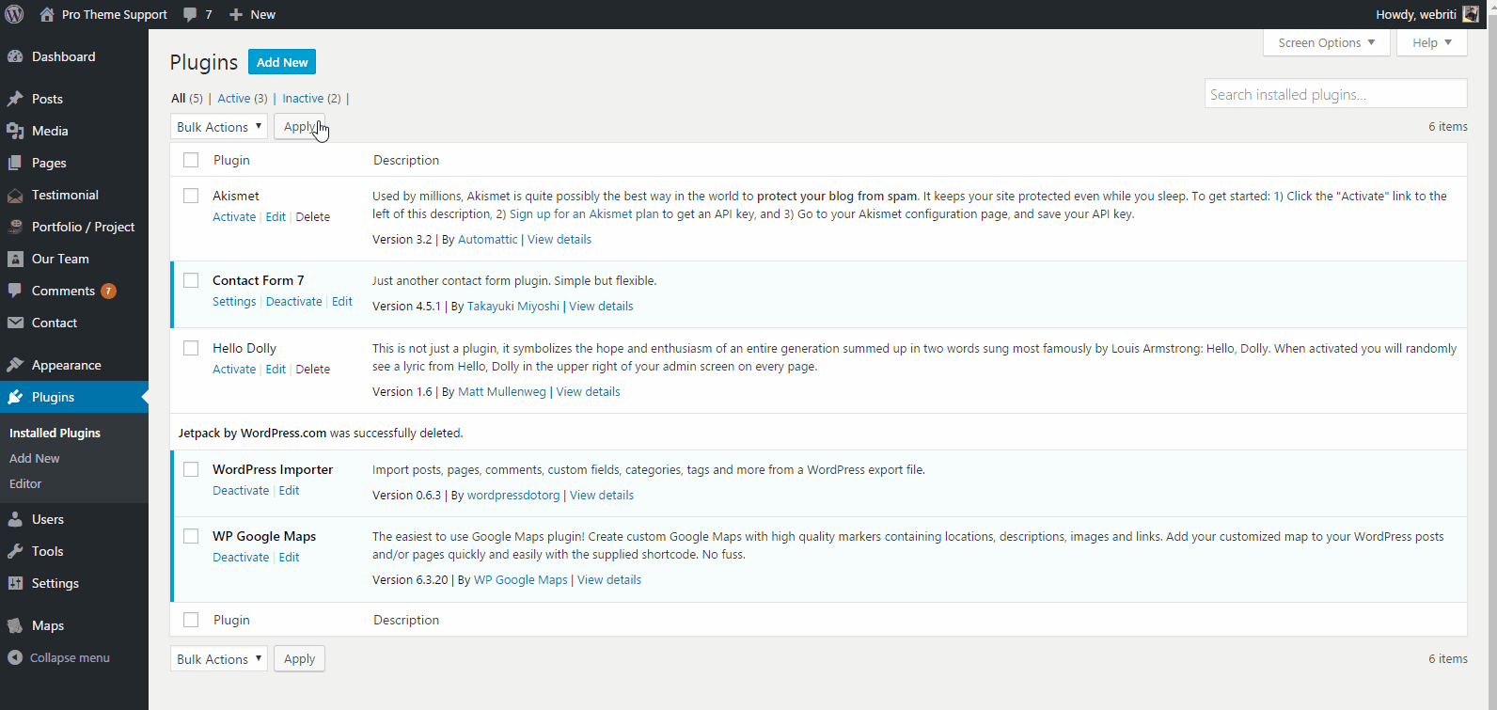Viewport: 1497px width, 710px height.
Task: Click the Users person icon
Action: pyautogui.click(x=15, y=519)
